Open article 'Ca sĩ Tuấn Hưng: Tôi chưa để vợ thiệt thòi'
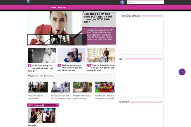The image size is (191, 127). 40,68
